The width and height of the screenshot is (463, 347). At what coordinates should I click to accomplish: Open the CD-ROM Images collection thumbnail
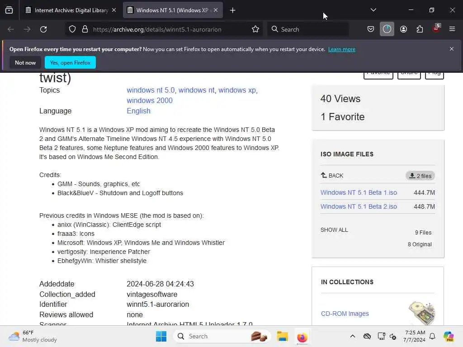422,313
